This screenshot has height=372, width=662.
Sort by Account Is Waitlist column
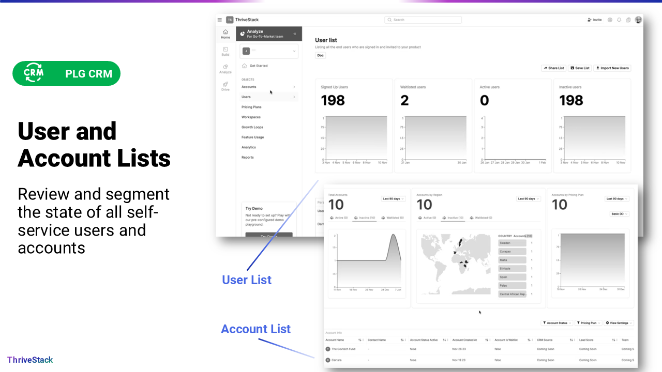(x=529, y=340)
